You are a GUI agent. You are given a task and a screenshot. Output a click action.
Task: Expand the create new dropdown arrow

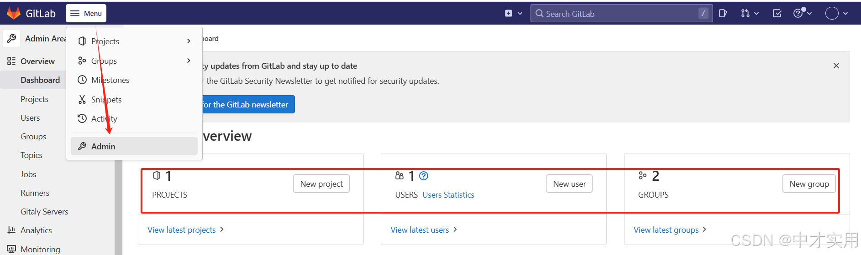[x=520, y=13]
